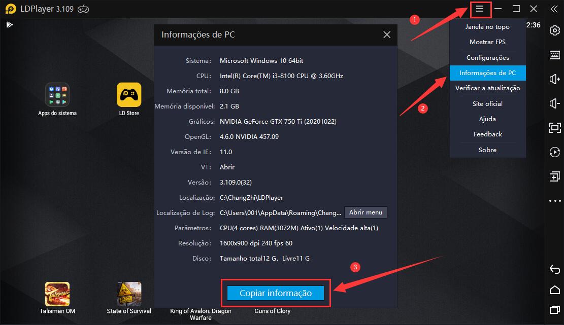Viewport: 564px width, 325px height.
Task: Decrease volume using sidebar speaker minus icon
Action: [x=555, y=103]
